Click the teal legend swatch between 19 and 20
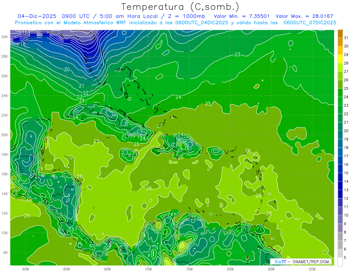 click(x=340, y=135)
